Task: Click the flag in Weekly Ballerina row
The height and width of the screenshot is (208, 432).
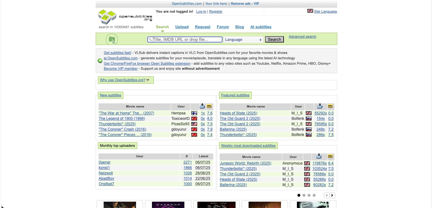Action: [307, 185]
